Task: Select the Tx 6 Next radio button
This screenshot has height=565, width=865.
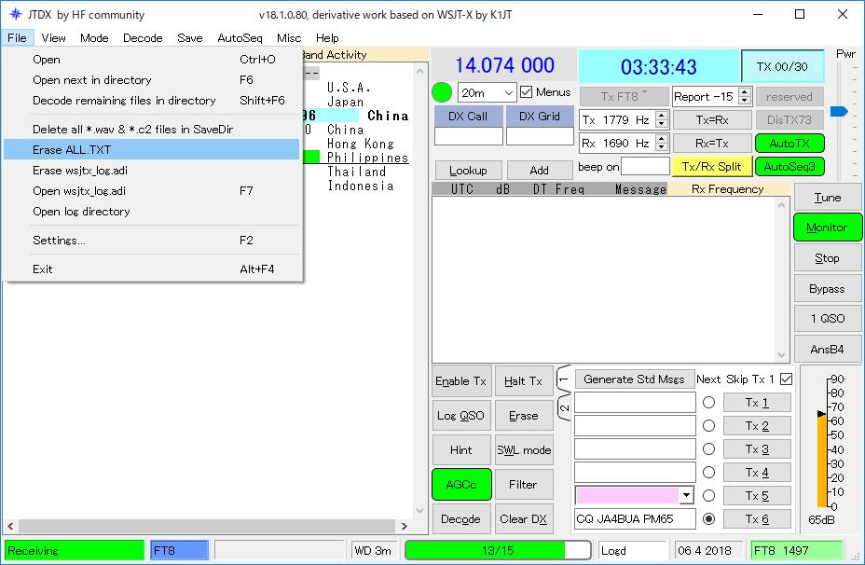Action: pos(709,518)
